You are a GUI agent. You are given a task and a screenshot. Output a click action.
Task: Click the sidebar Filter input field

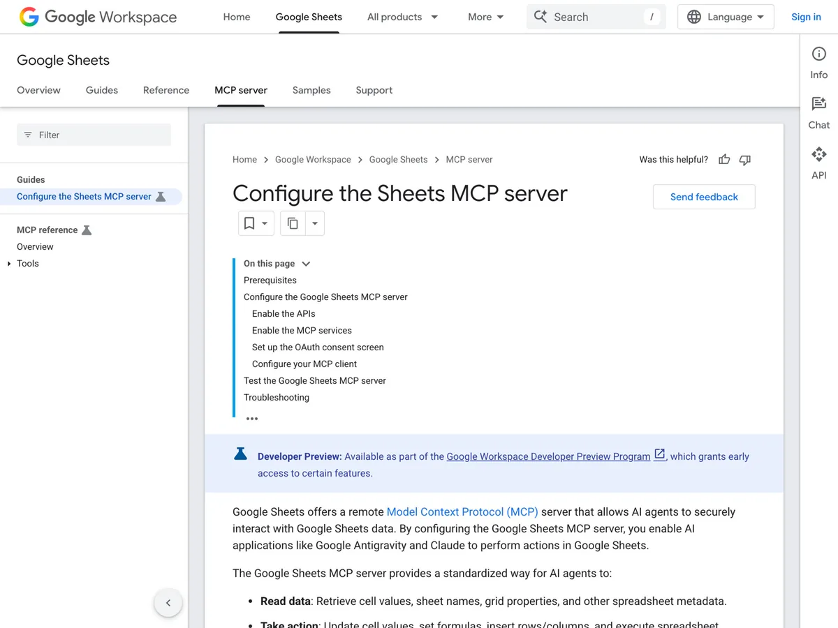[x=94, y=135]
